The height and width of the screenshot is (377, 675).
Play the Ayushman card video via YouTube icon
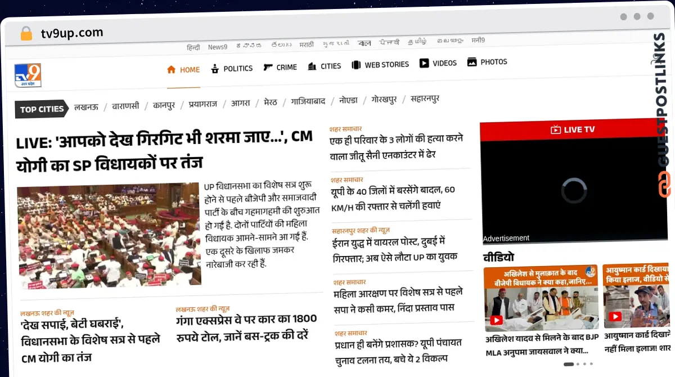coord(615,317)
